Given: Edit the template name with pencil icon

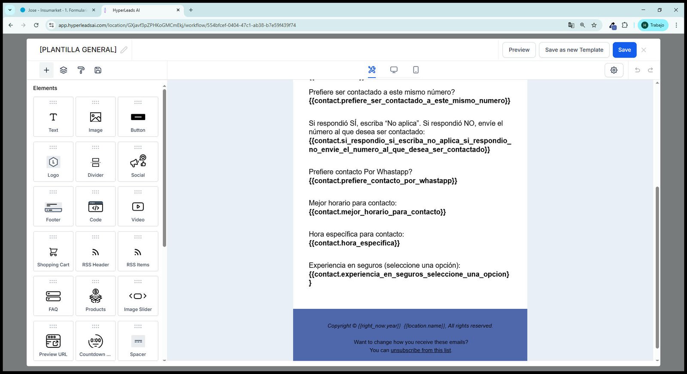Looking at the screenshot, I should click(124, 50).
